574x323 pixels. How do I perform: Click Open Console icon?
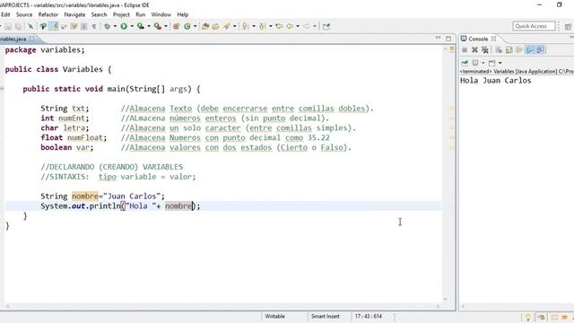pyautogui.click(x=492, y=63)
